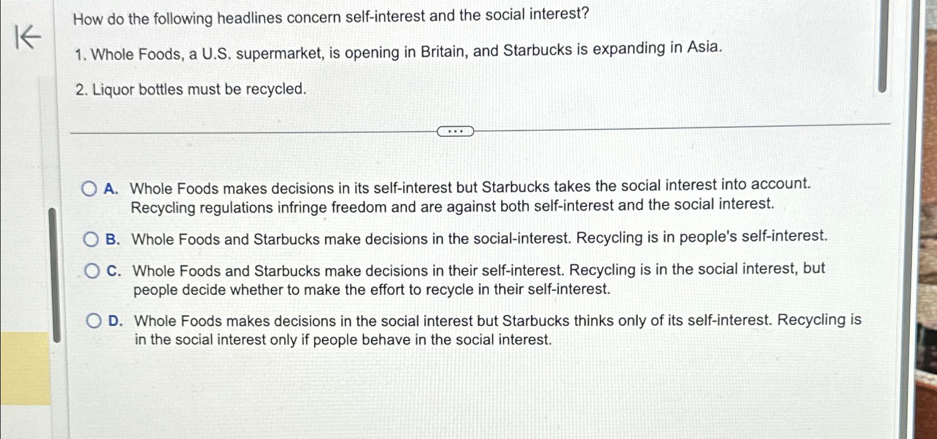Screen dimensions: 937x439
Task: Select answer choice A
Action: pyautogui.click(x=90, y=189)
